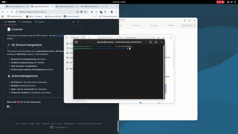Open the bookmarks apps grid icon
238x134 pixels.
2,16
